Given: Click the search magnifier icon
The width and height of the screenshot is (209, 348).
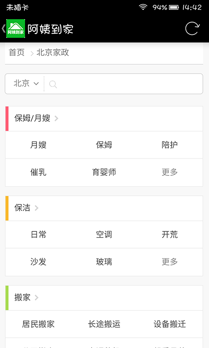Looking at the screenshot, I should coord(53,84).
